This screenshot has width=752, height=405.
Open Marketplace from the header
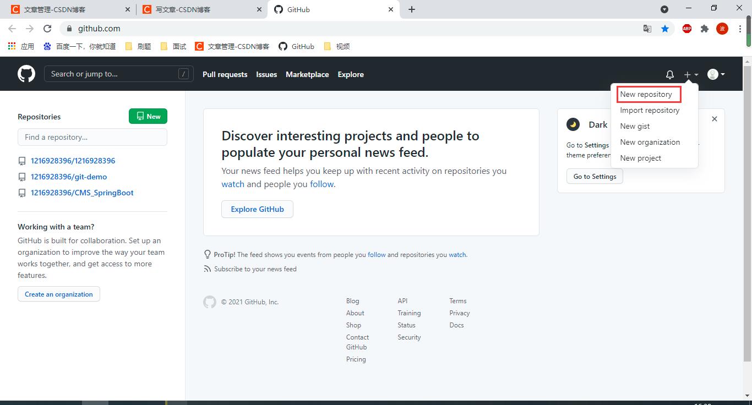point(307,74)
